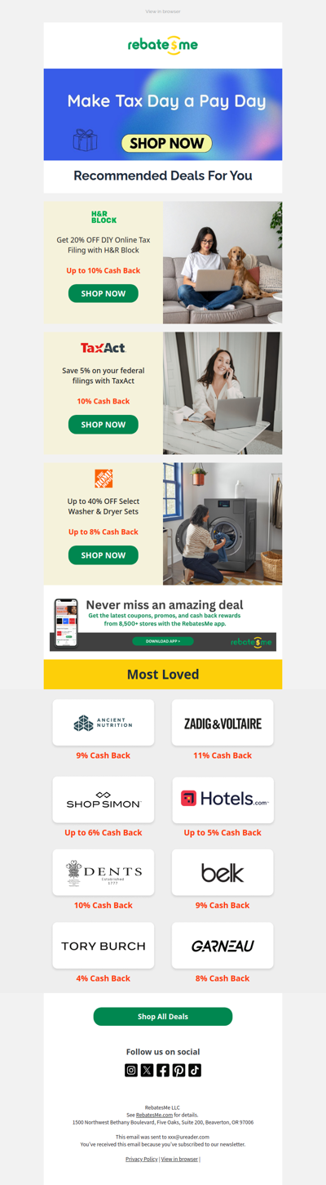Viewport: 326px width, 1185px height.
Task: Open the RebatesMe.com footer link
Action: pyautogui.click(x=154, y=1115)
